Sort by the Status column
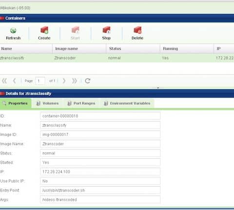The width and height of the screenshot is (234, 210). click(x=133, y=49)
